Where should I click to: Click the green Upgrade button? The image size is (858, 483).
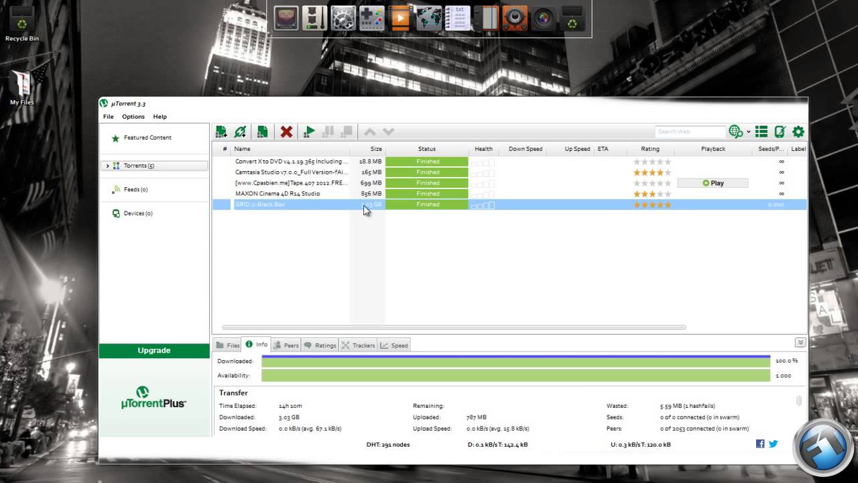pyautogui.click(x=154, y=351)
